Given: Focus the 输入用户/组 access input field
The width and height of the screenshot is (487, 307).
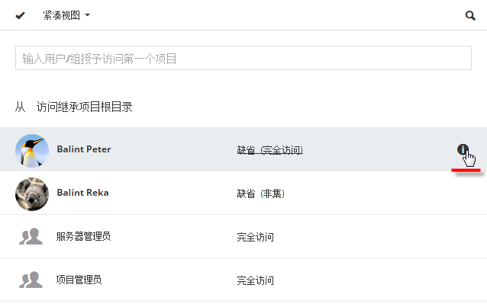Looking at the screenshot, I should click(x=243, y=58).
